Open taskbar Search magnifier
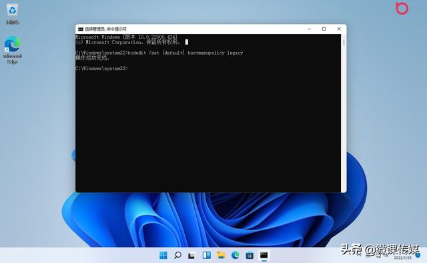427x263 pixels. pyautogui.click(x=177, y=256)
